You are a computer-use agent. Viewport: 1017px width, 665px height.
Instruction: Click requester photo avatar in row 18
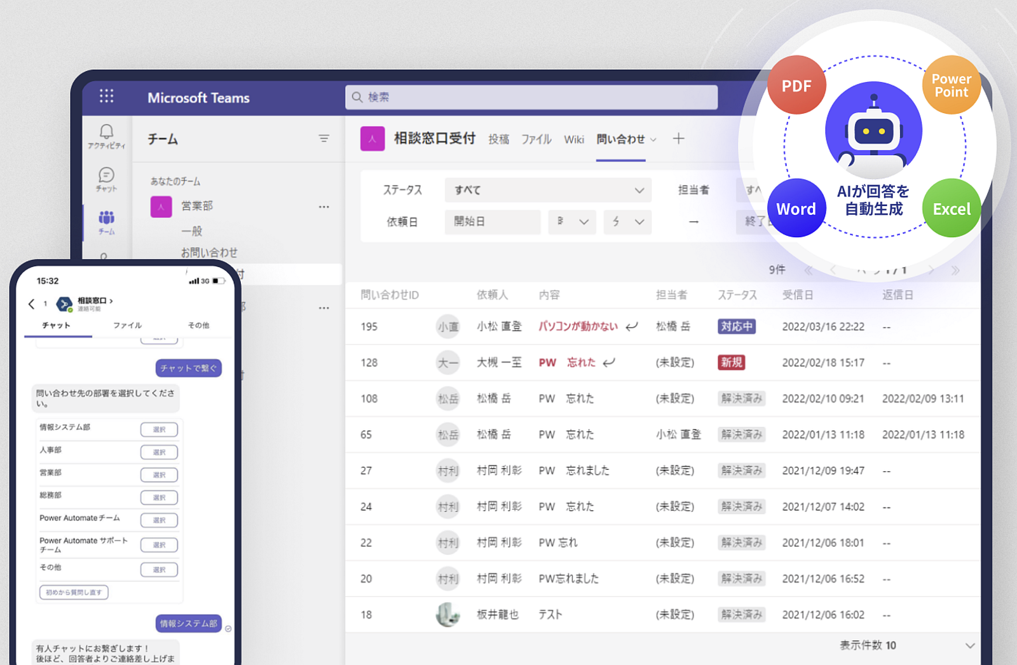[x=448, y=615]
